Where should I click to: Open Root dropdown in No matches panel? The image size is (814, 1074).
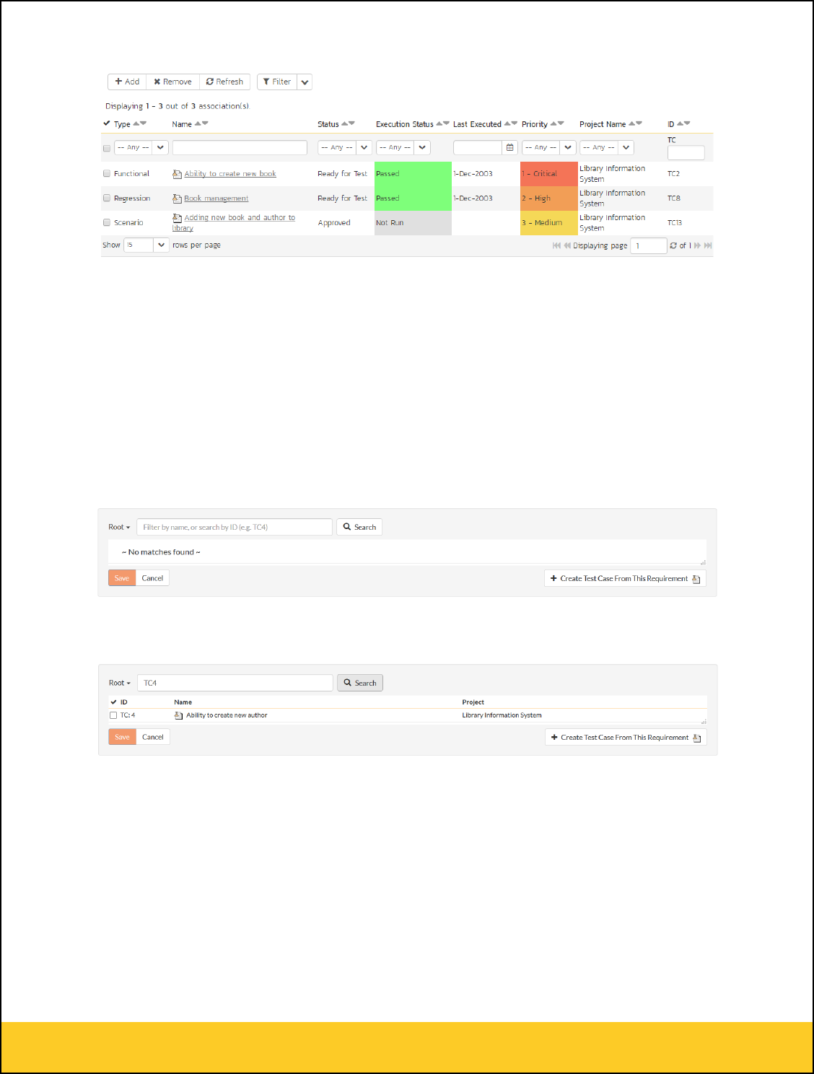pos(119,527)
